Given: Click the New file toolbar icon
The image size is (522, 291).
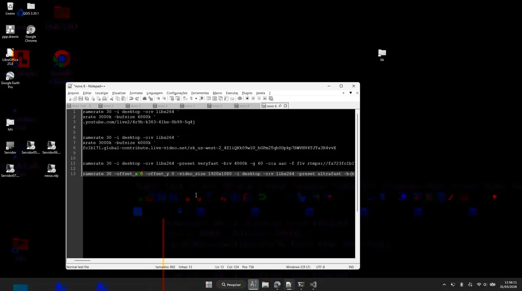Looking at the screenshot, I should pos(69,99).
